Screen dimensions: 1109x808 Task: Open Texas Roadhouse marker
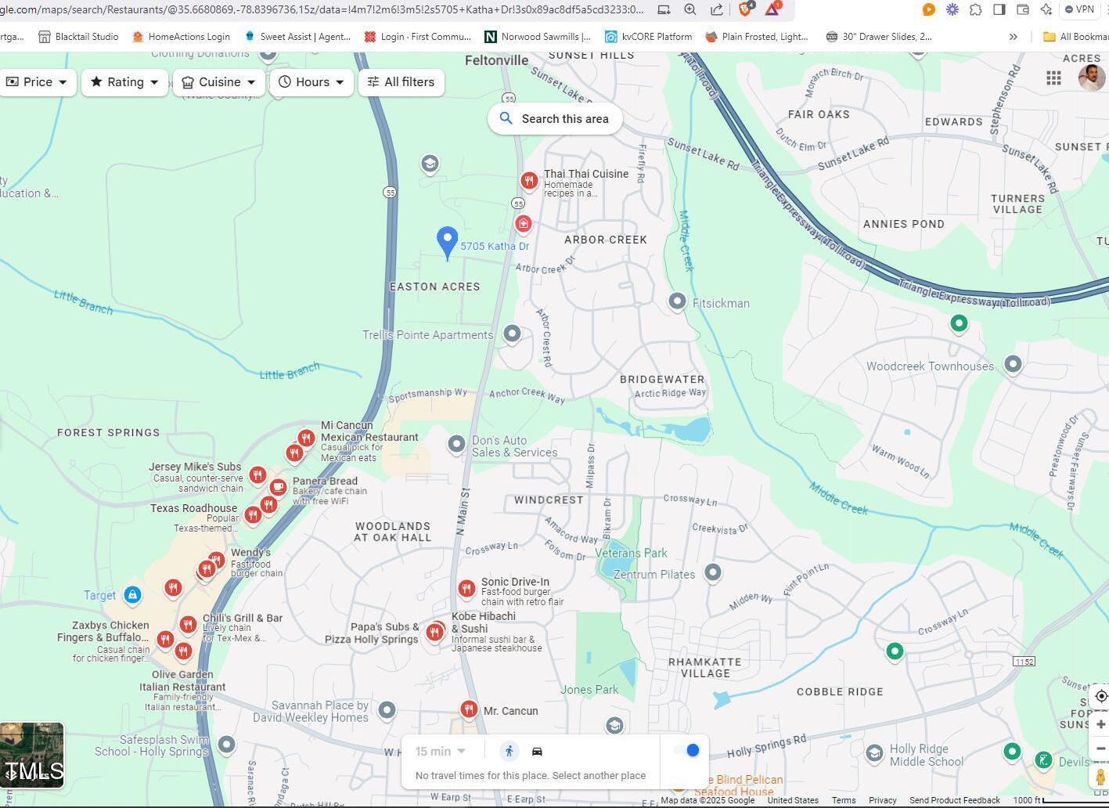point(252,514)
